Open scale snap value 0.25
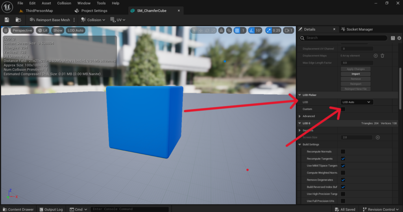Image resolution: width=403 pixels, height=212 pixels. 277,31
